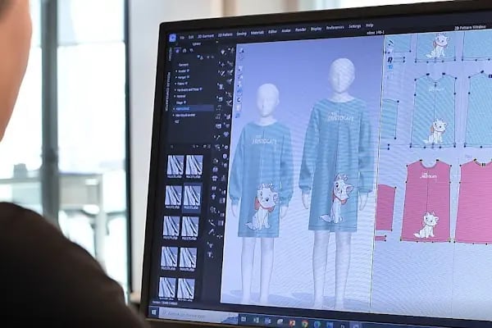Toggle the topmost display icon in 3D viewport

point(242,51)
